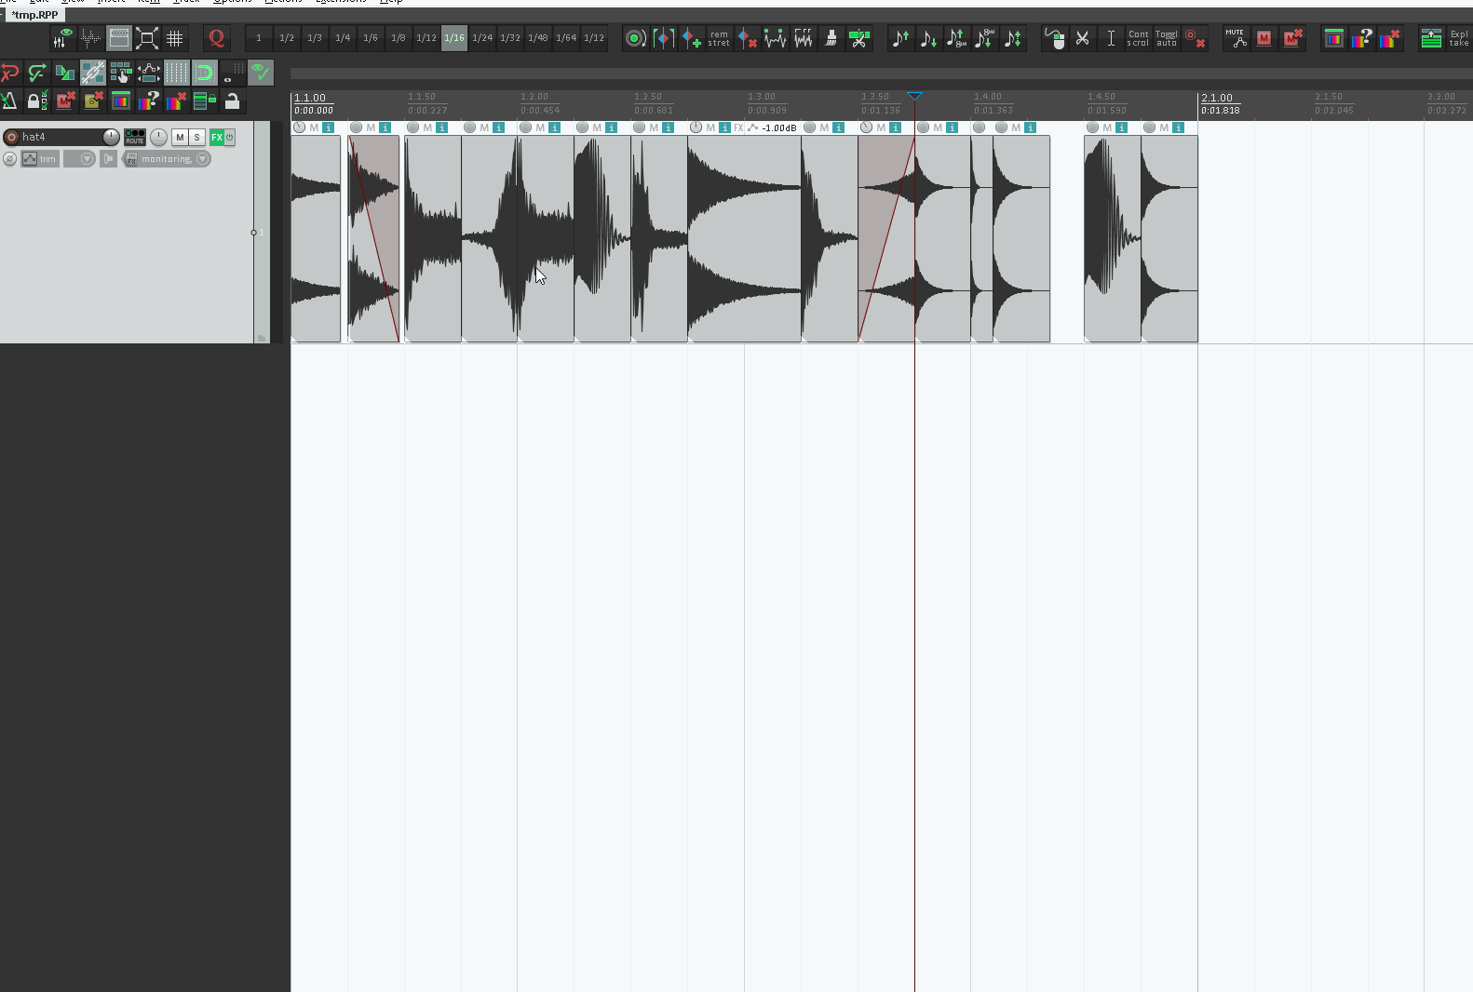Click the green redo arrow icon
This screenshot has width=1473, height=992.
pyautogui.click(x=37, y=73)
